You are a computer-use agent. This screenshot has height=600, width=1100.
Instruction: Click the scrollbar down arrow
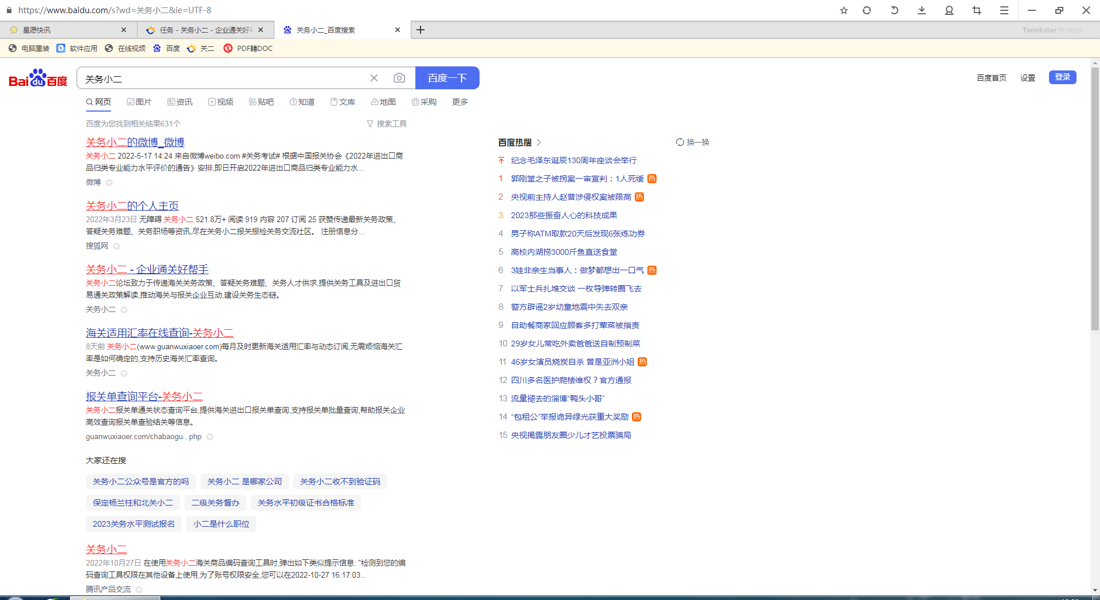(1095, 590)
